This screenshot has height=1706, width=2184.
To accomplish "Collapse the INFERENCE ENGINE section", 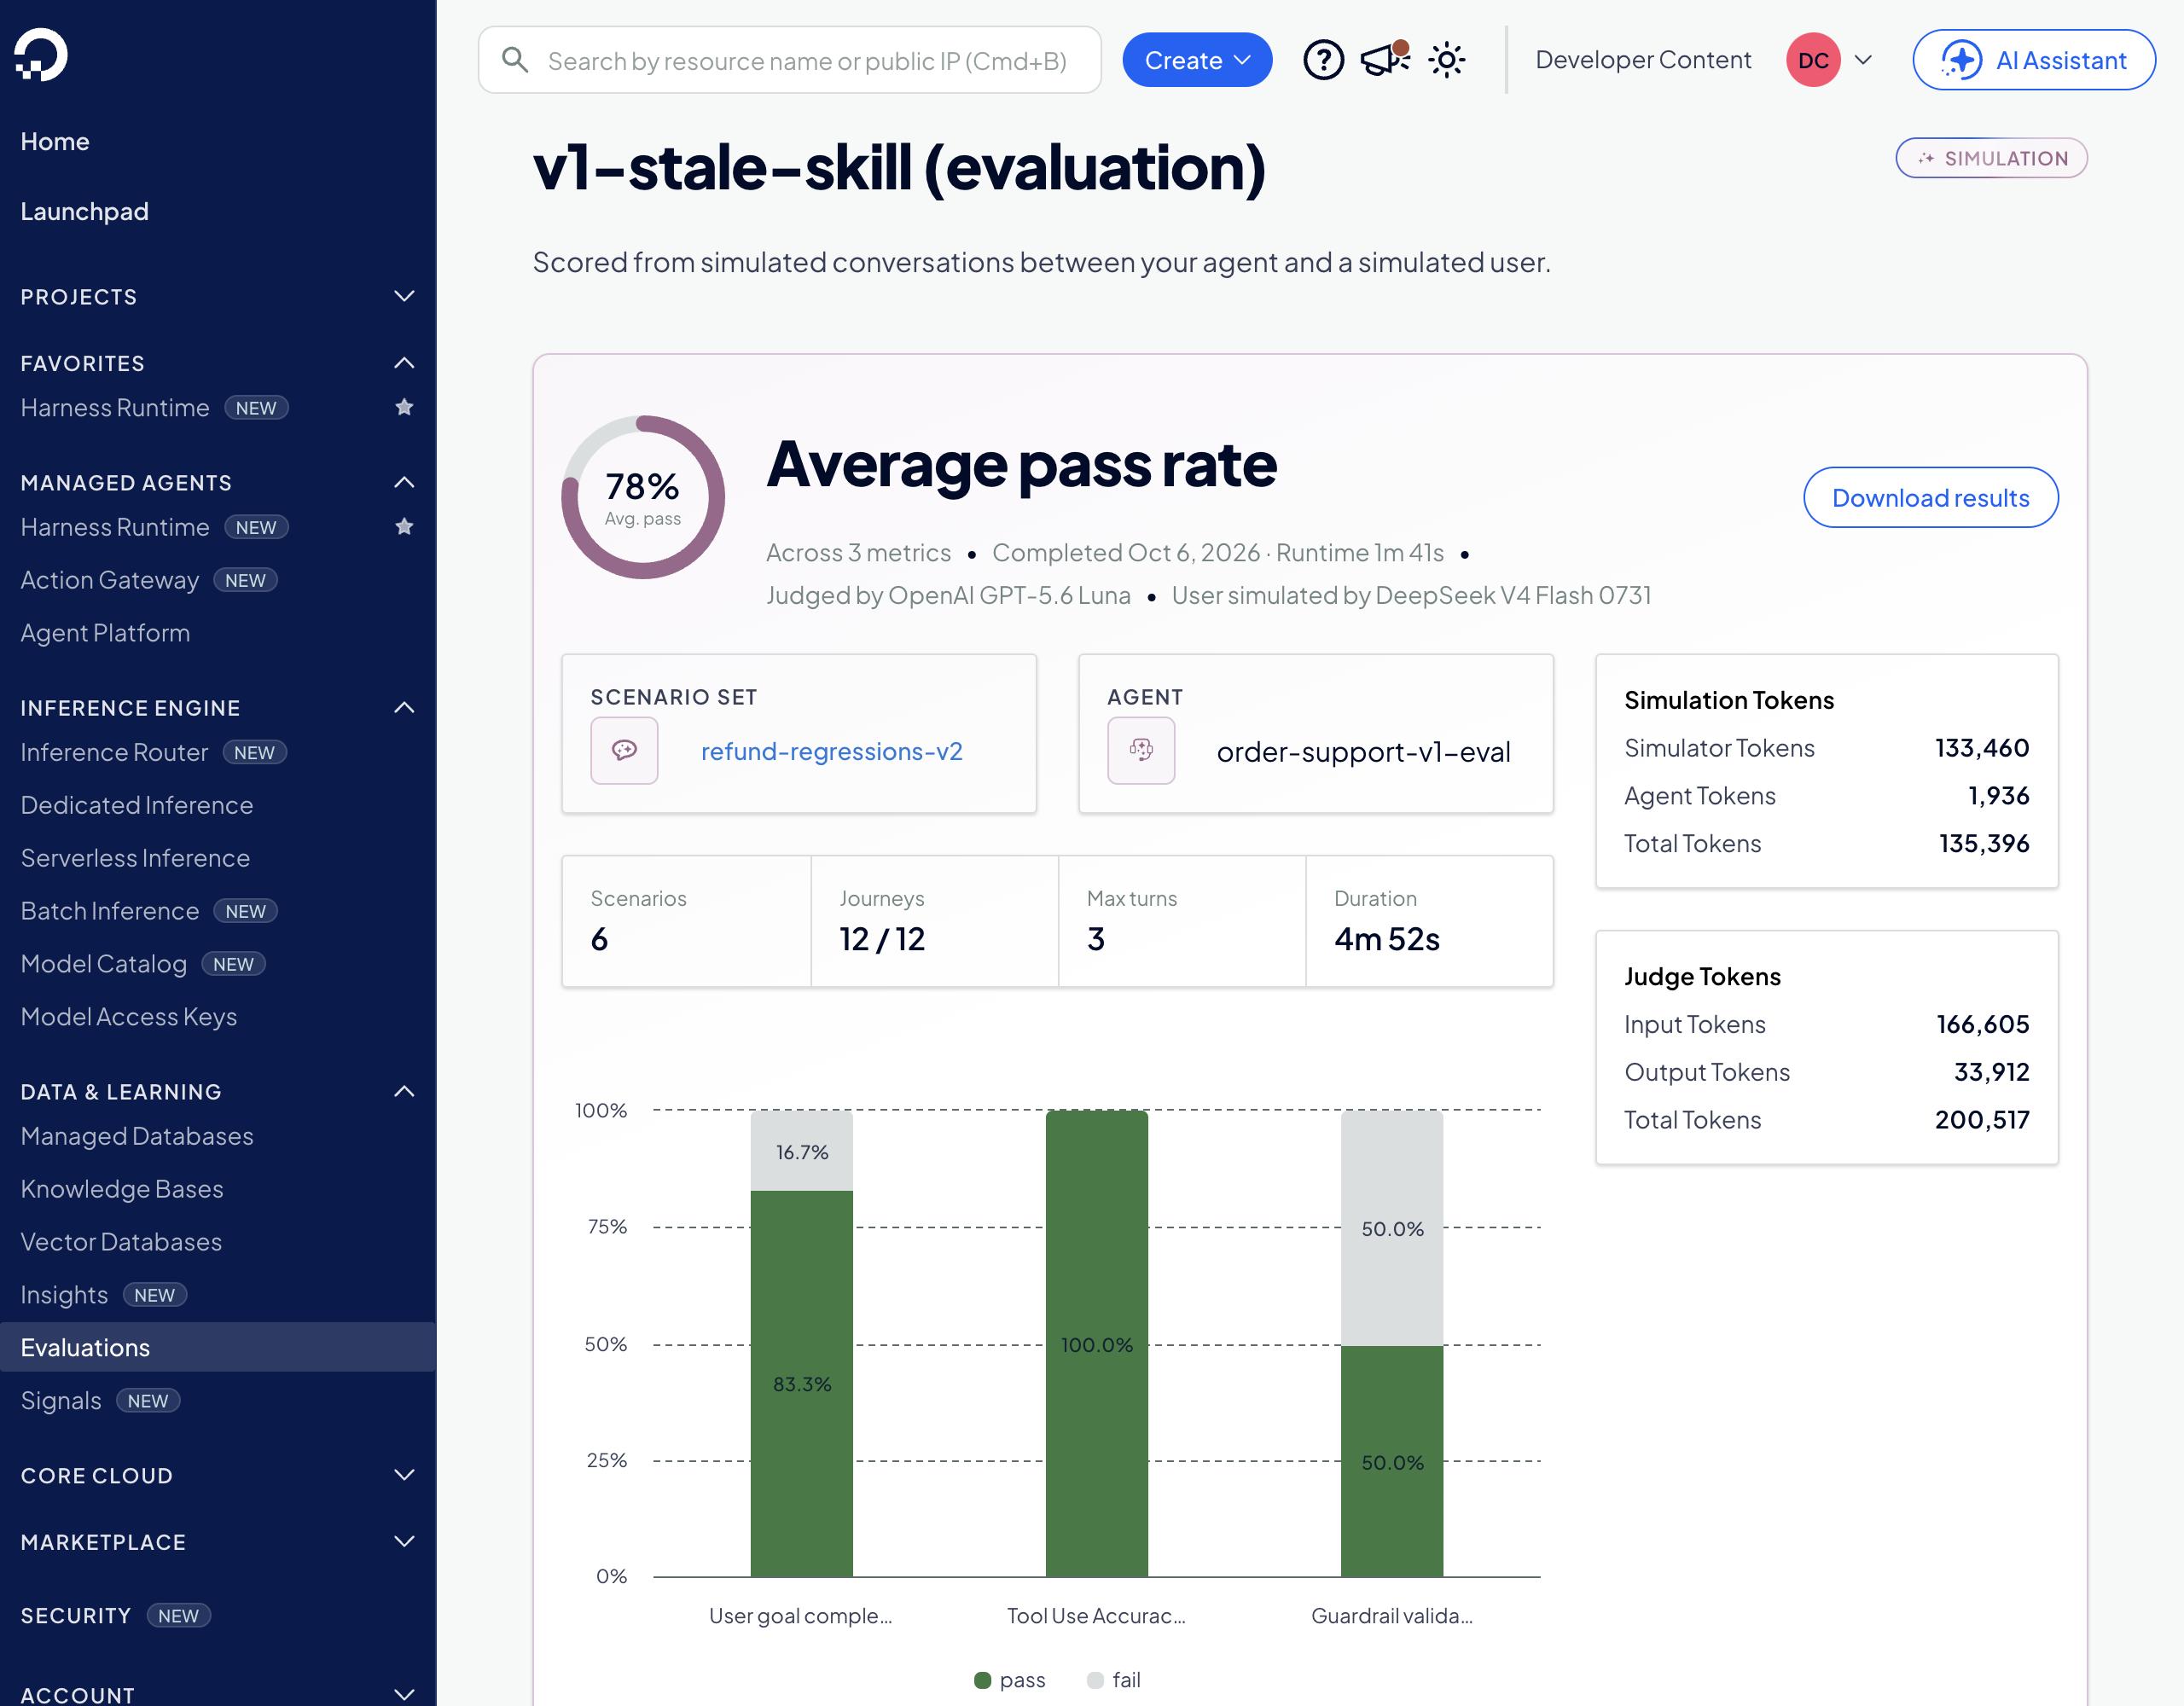I will [404, 707].
